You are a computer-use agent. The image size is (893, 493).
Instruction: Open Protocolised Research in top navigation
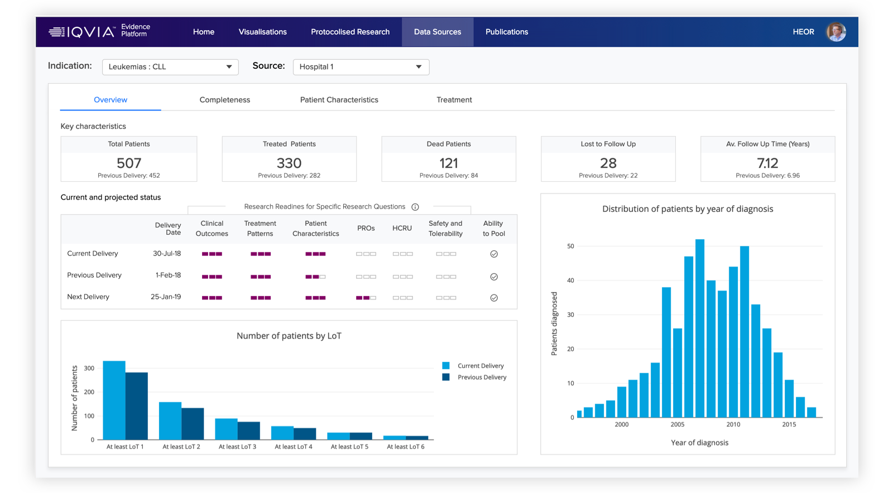click(350, 32)
